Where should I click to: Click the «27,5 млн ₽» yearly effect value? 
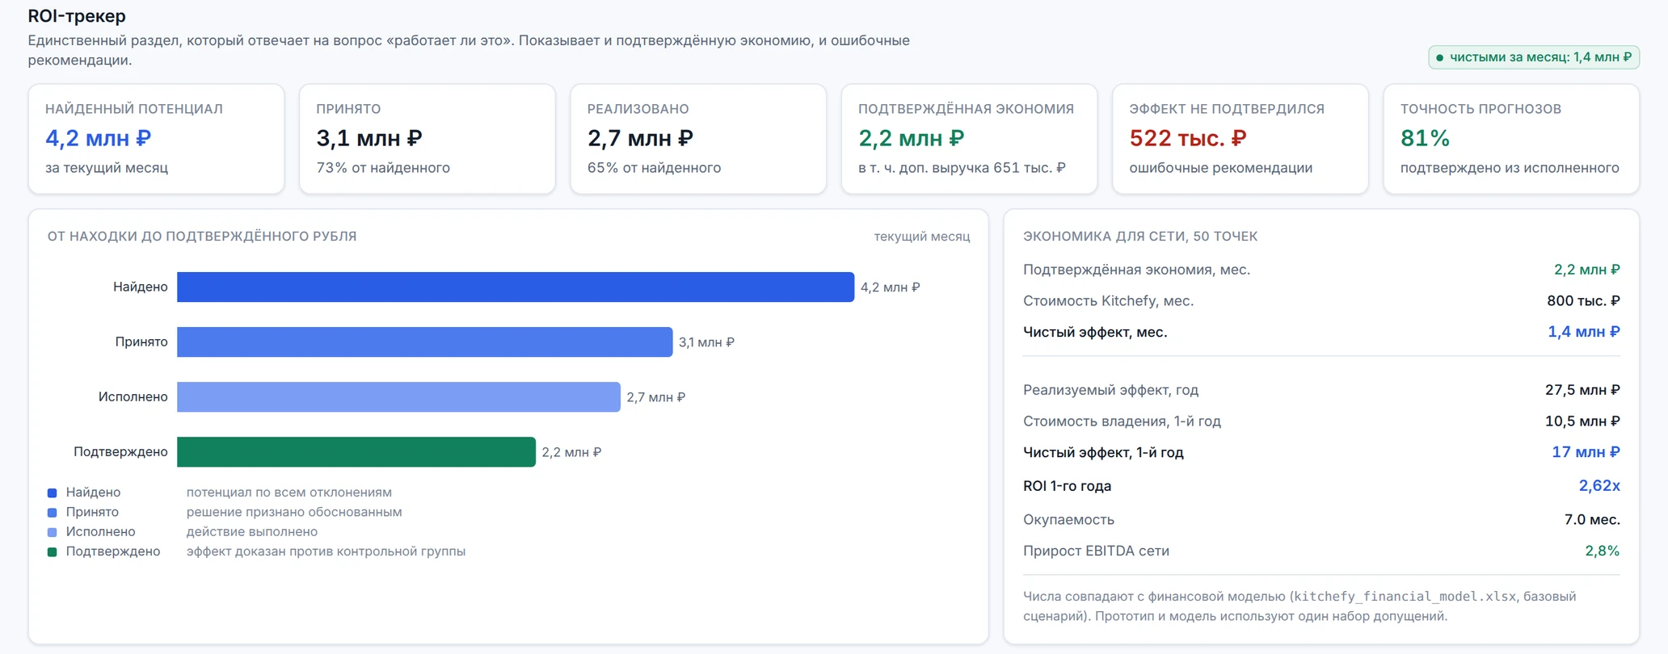tap(1582, 390)
